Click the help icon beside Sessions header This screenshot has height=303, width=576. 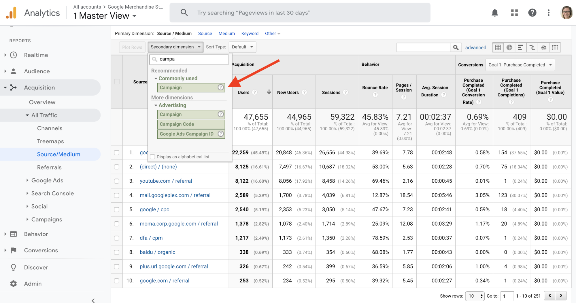[345, 92]
